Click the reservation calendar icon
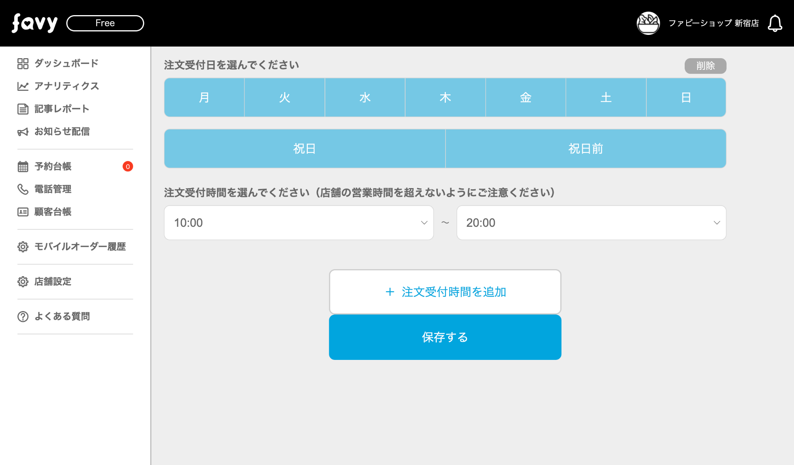Image resolution: width=794 pixels, height=465 pixels. (23, 167)
